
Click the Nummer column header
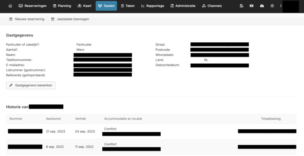[x=16, y=119]
